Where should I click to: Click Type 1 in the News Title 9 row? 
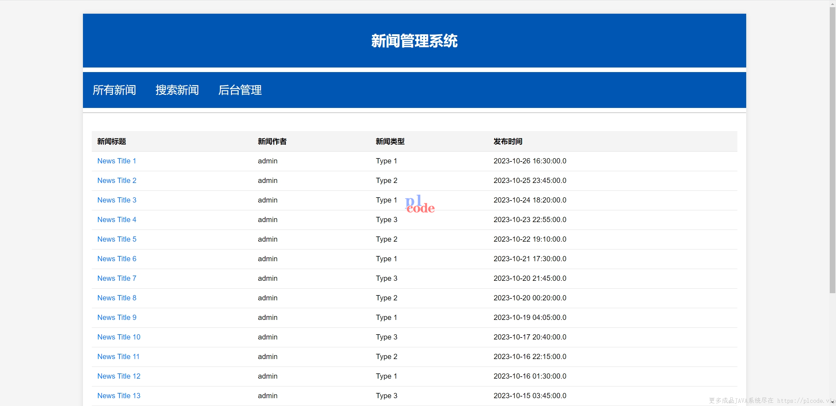click(386, 318)
